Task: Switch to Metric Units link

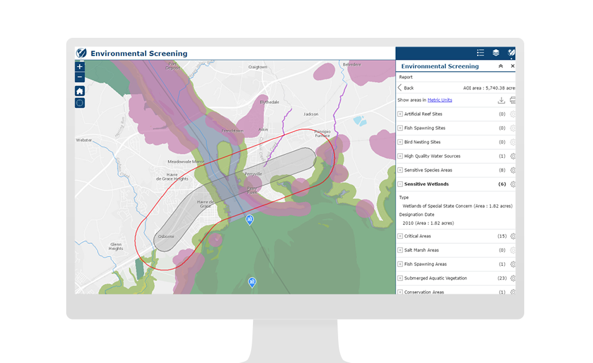Action: coord(440,100)
